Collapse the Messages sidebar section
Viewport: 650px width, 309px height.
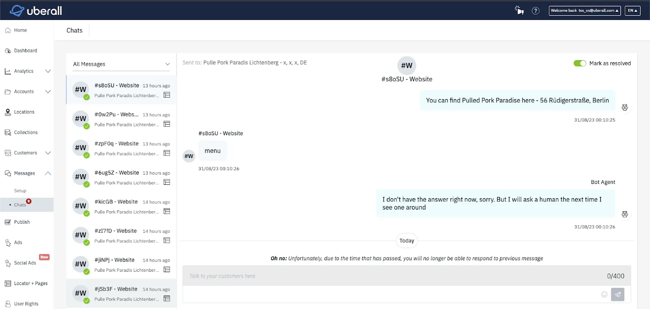pos(27,173)
